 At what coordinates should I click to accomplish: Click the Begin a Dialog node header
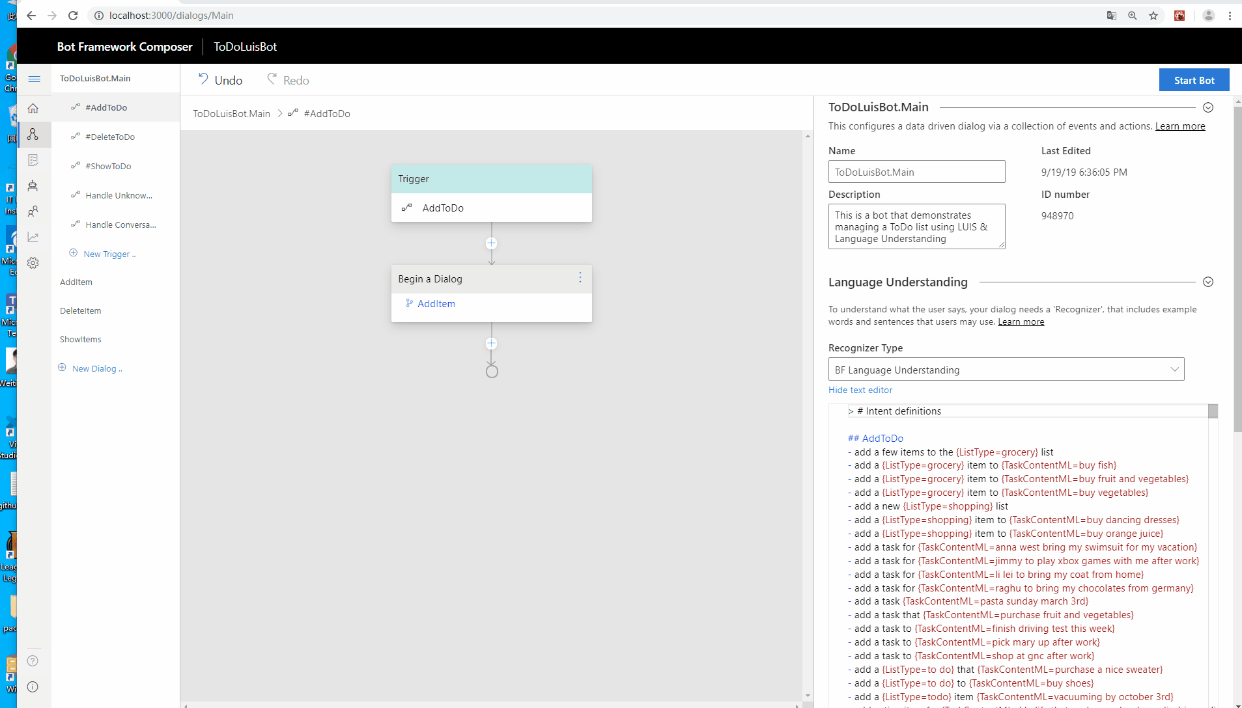pyautogui.click(x=492, y=279)
